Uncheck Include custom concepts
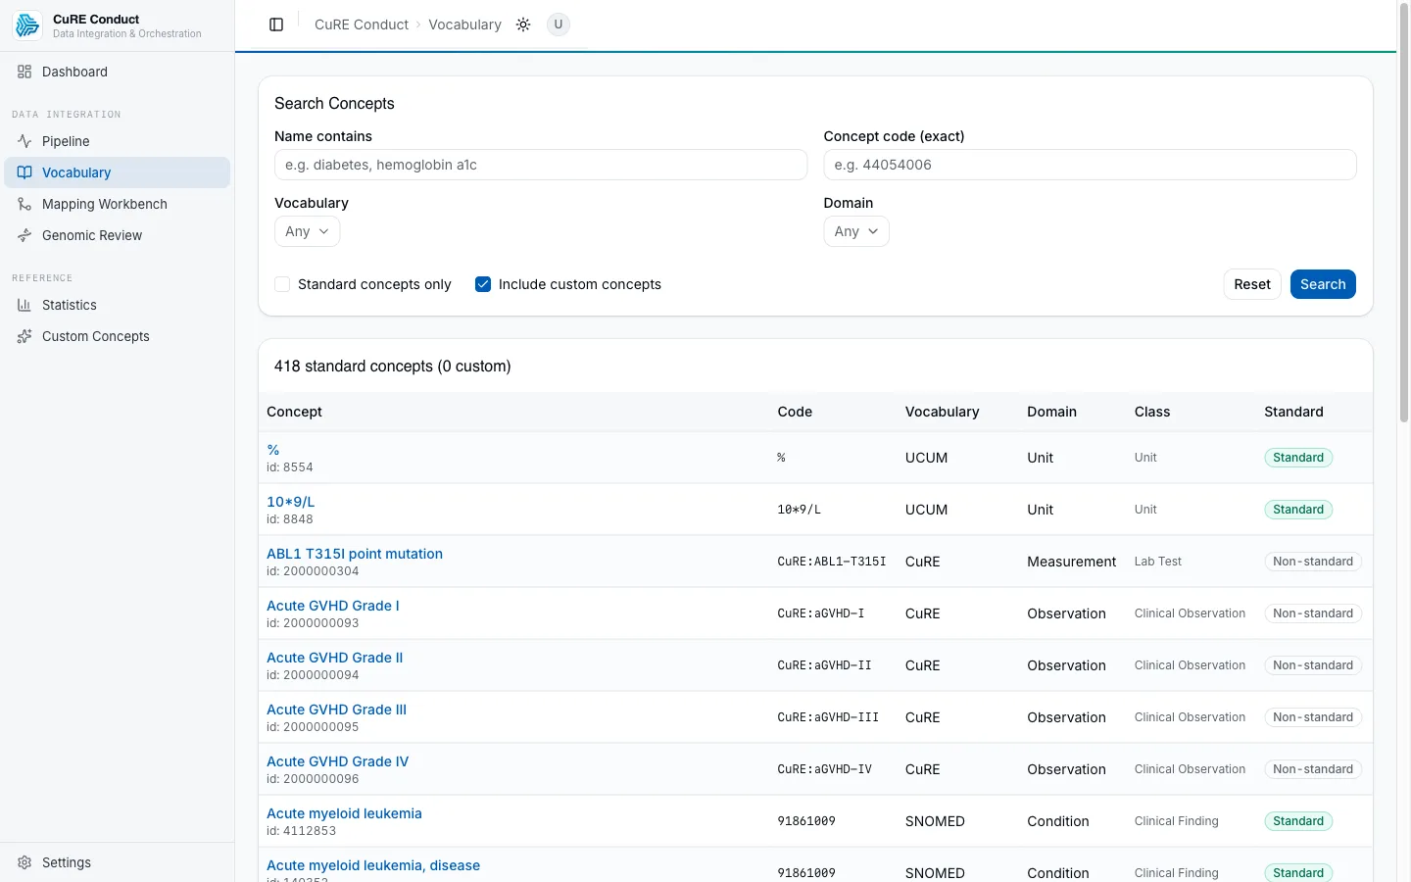The height and width of the screenshot is (882, 1411). pos(483,284)
